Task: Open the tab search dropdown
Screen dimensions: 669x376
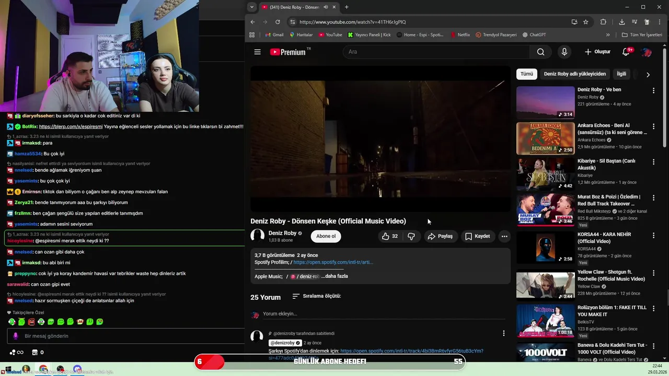Action: pos(252,7)
